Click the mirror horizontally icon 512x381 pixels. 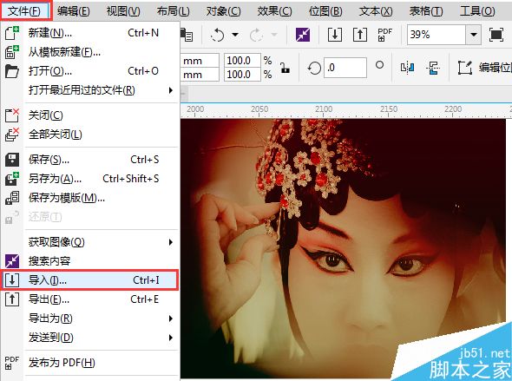[x=407, y=68]
